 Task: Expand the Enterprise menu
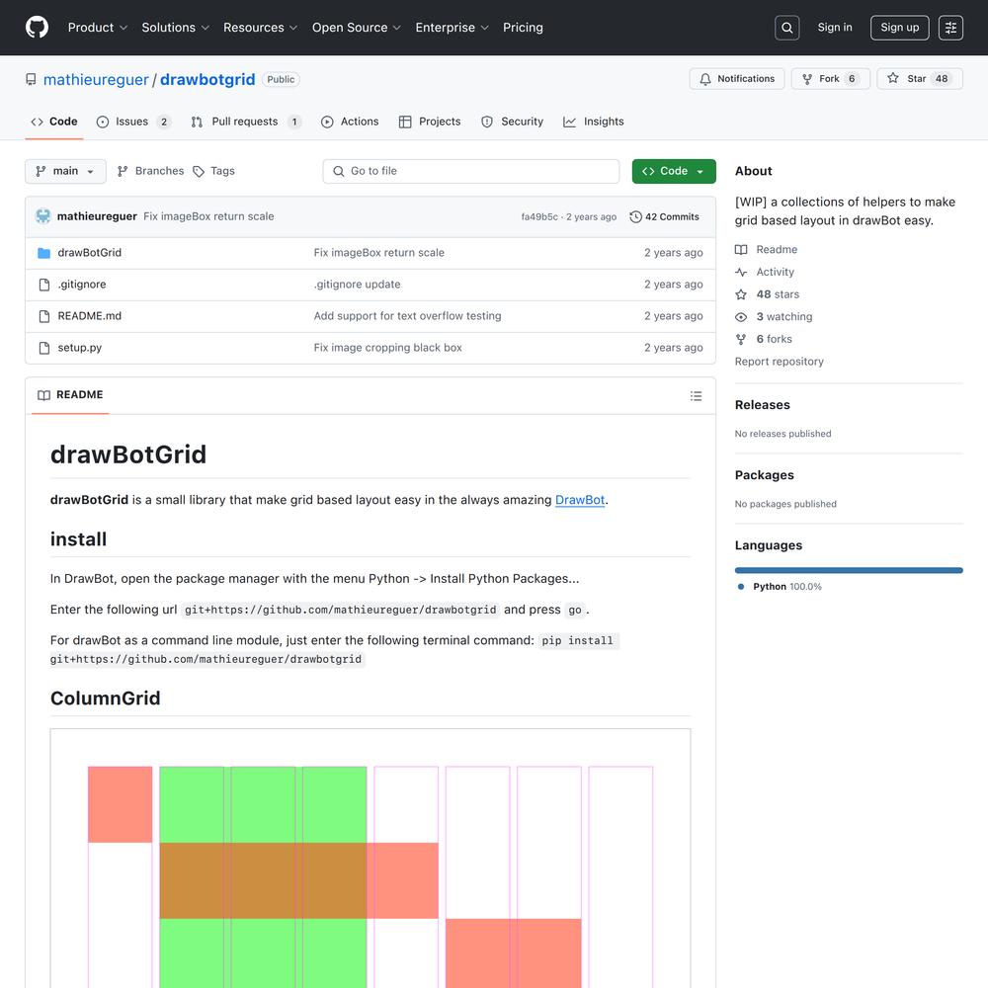point(452,28)
